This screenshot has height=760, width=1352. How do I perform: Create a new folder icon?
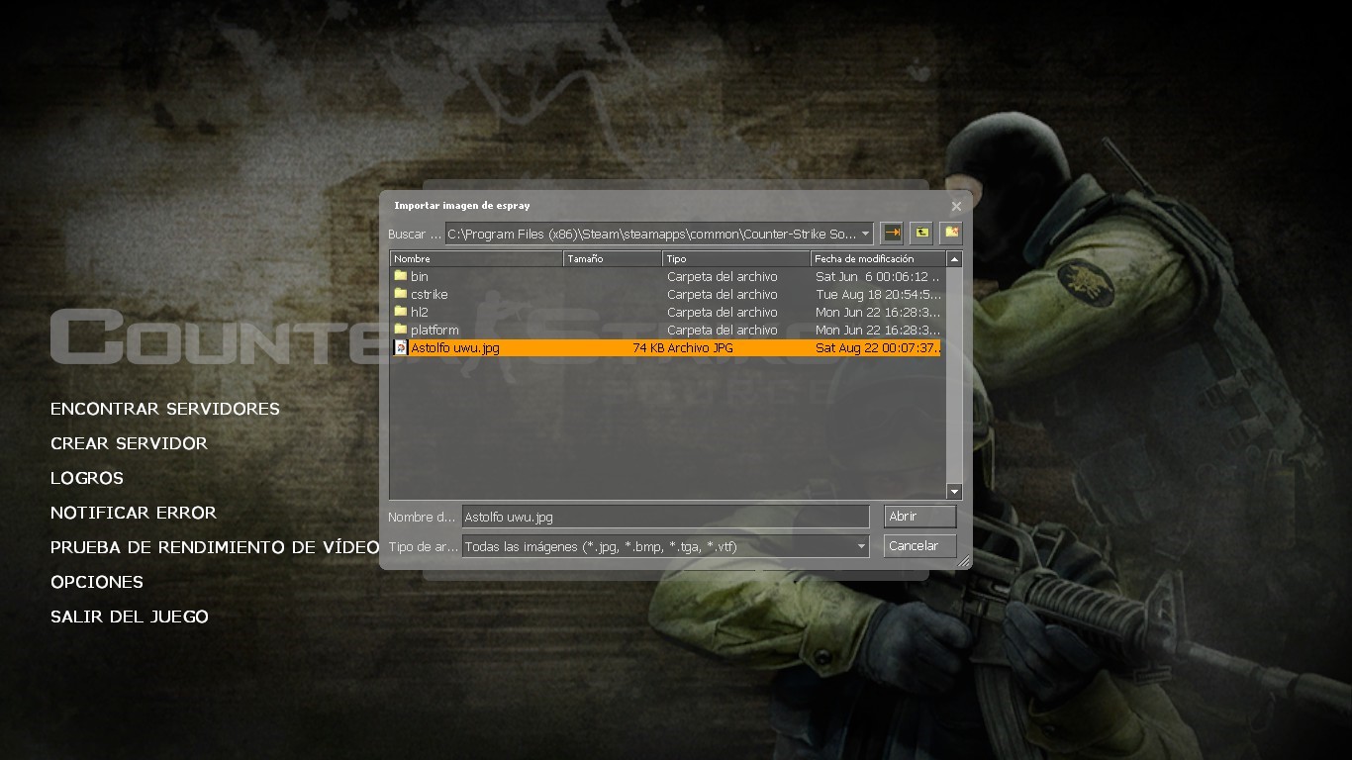951,233
